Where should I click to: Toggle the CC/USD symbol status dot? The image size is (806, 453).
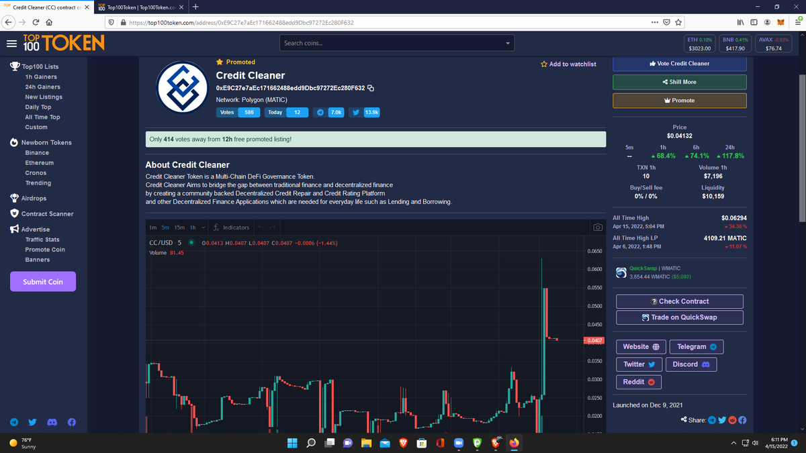tap(191, 242)
